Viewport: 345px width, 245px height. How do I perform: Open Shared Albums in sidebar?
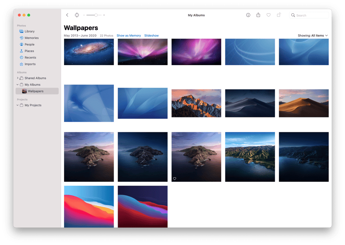(x=35, y=78)
